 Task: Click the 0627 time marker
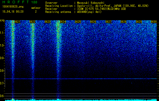click(108, 22)
